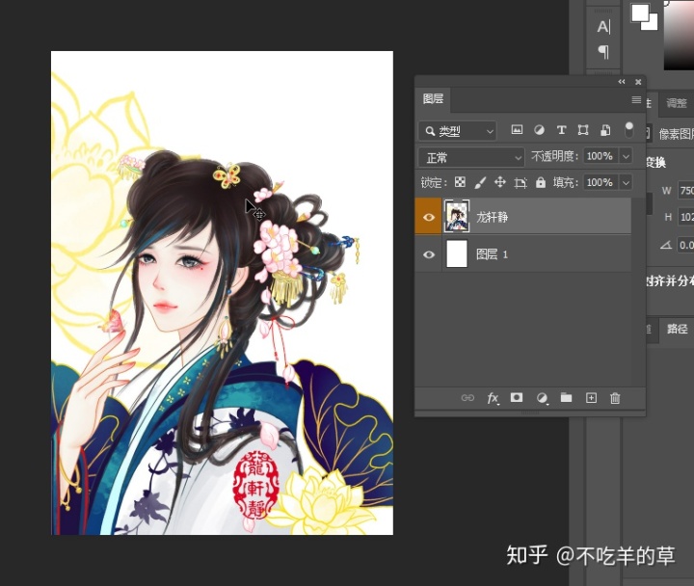Click the link layers icon
The height and width of the screenshot is (586, 694).
[x=467, y=398]
